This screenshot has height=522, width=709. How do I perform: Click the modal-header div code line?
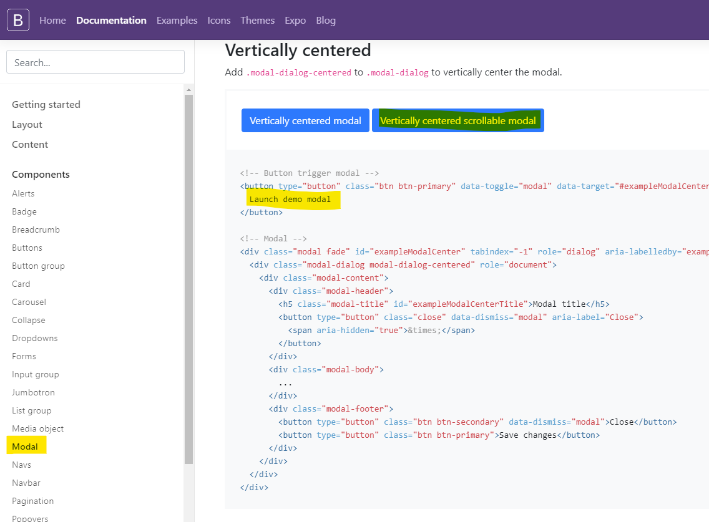pyautogui.click(x=331, y=291)
